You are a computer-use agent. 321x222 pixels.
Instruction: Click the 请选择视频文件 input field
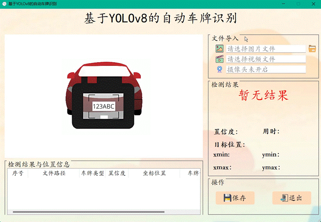[x=266, y=59]
